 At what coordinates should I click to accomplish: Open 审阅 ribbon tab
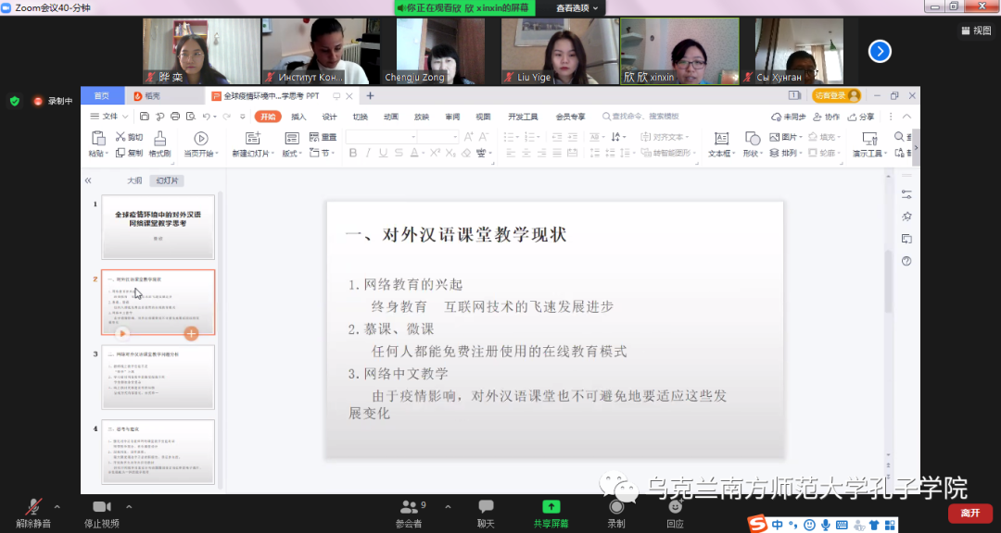pos(452,117)
